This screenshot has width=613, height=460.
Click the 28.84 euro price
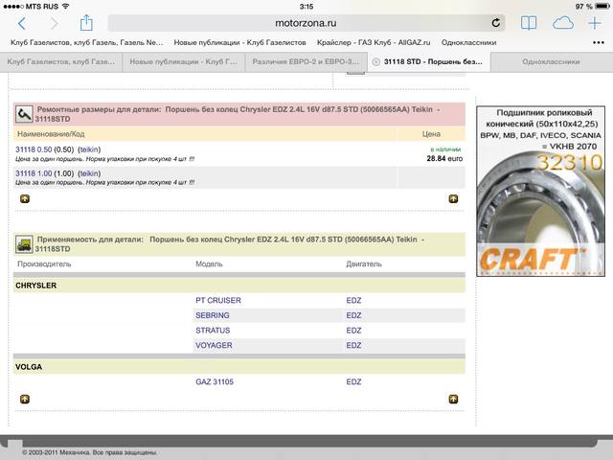tap(444, 158)
